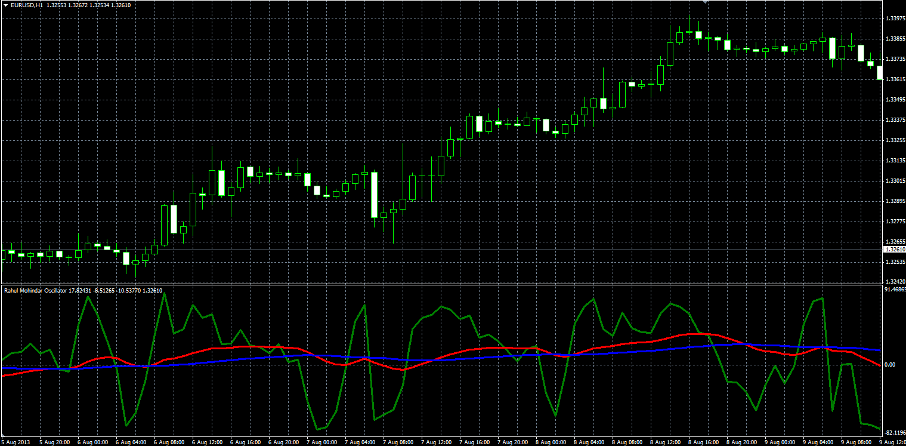Viewport: 906px width, 446px height.
Task: Click the 1.33495 price scale label
Action: [x=895, y=100]
